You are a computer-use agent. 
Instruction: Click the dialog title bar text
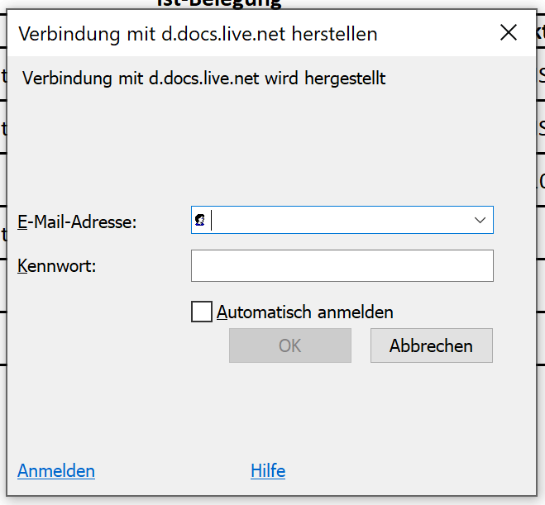coord(198,34)
